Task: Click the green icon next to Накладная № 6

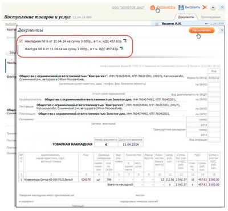Action: tap(125, 40)
